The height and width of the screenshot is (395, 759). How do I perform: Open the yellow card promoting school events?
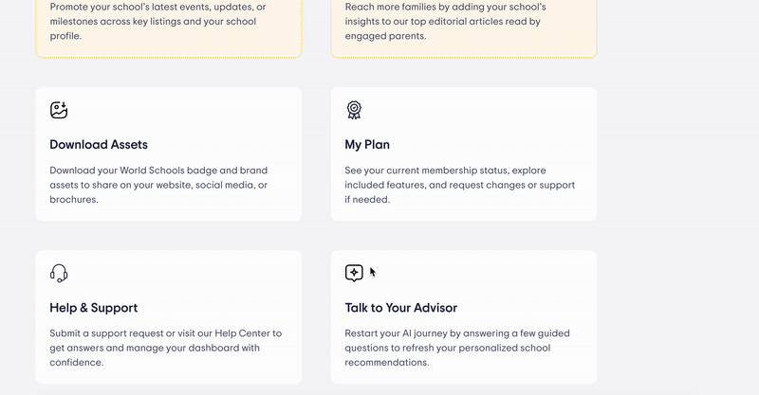pos(168,24)
